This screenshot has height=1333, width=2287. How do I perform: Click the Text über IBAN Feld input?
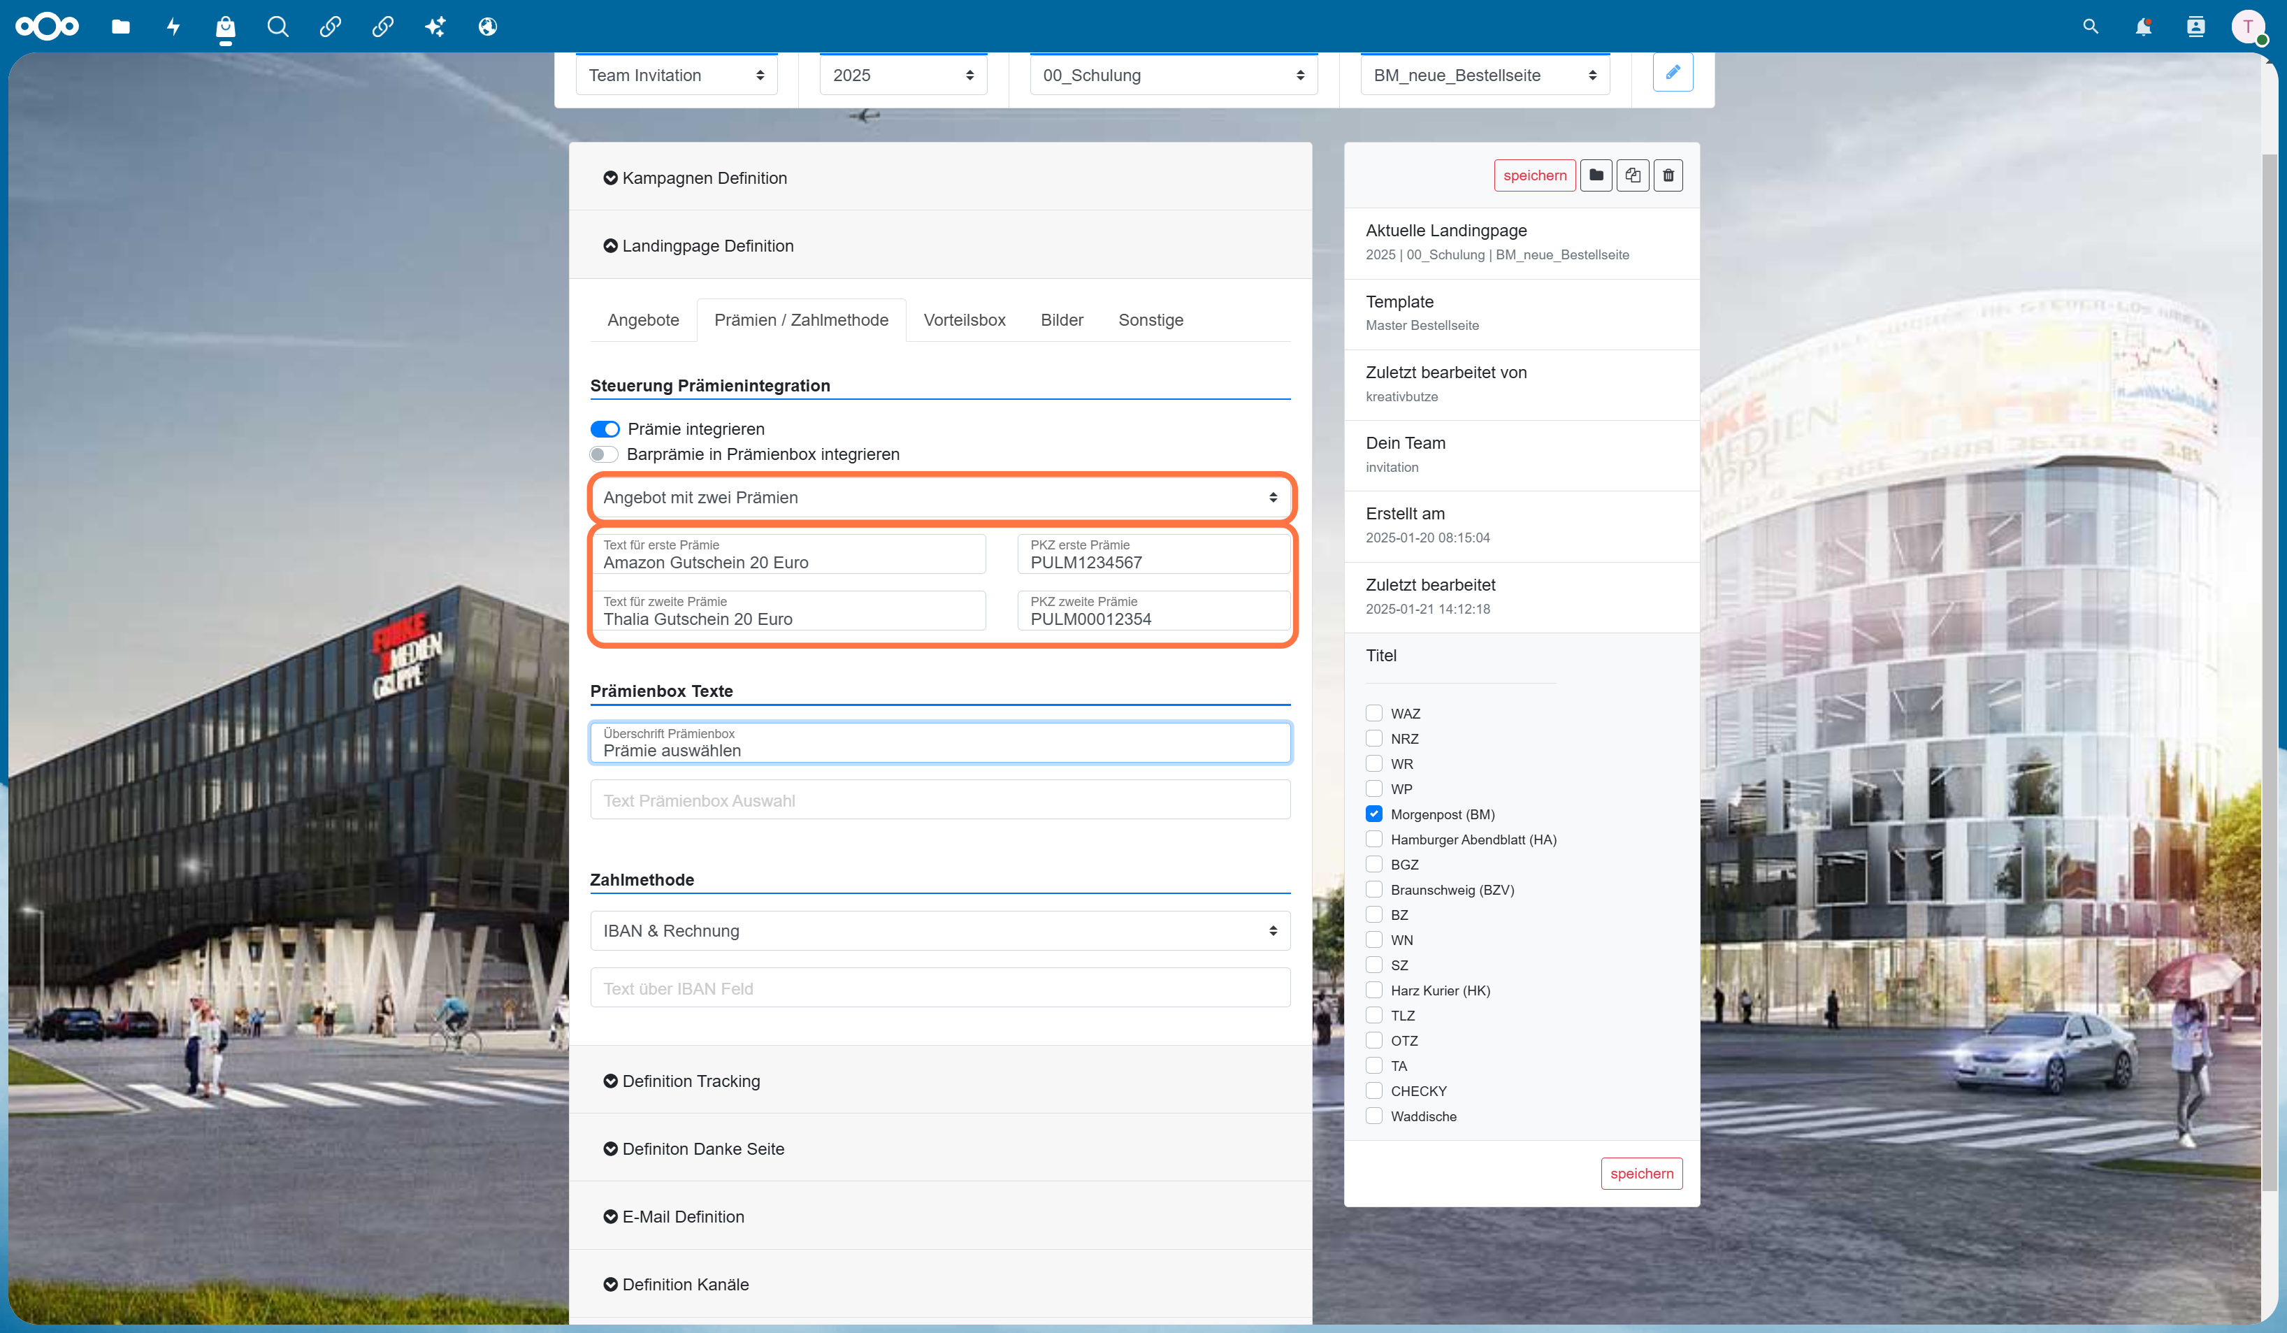[x=940, y=988]
